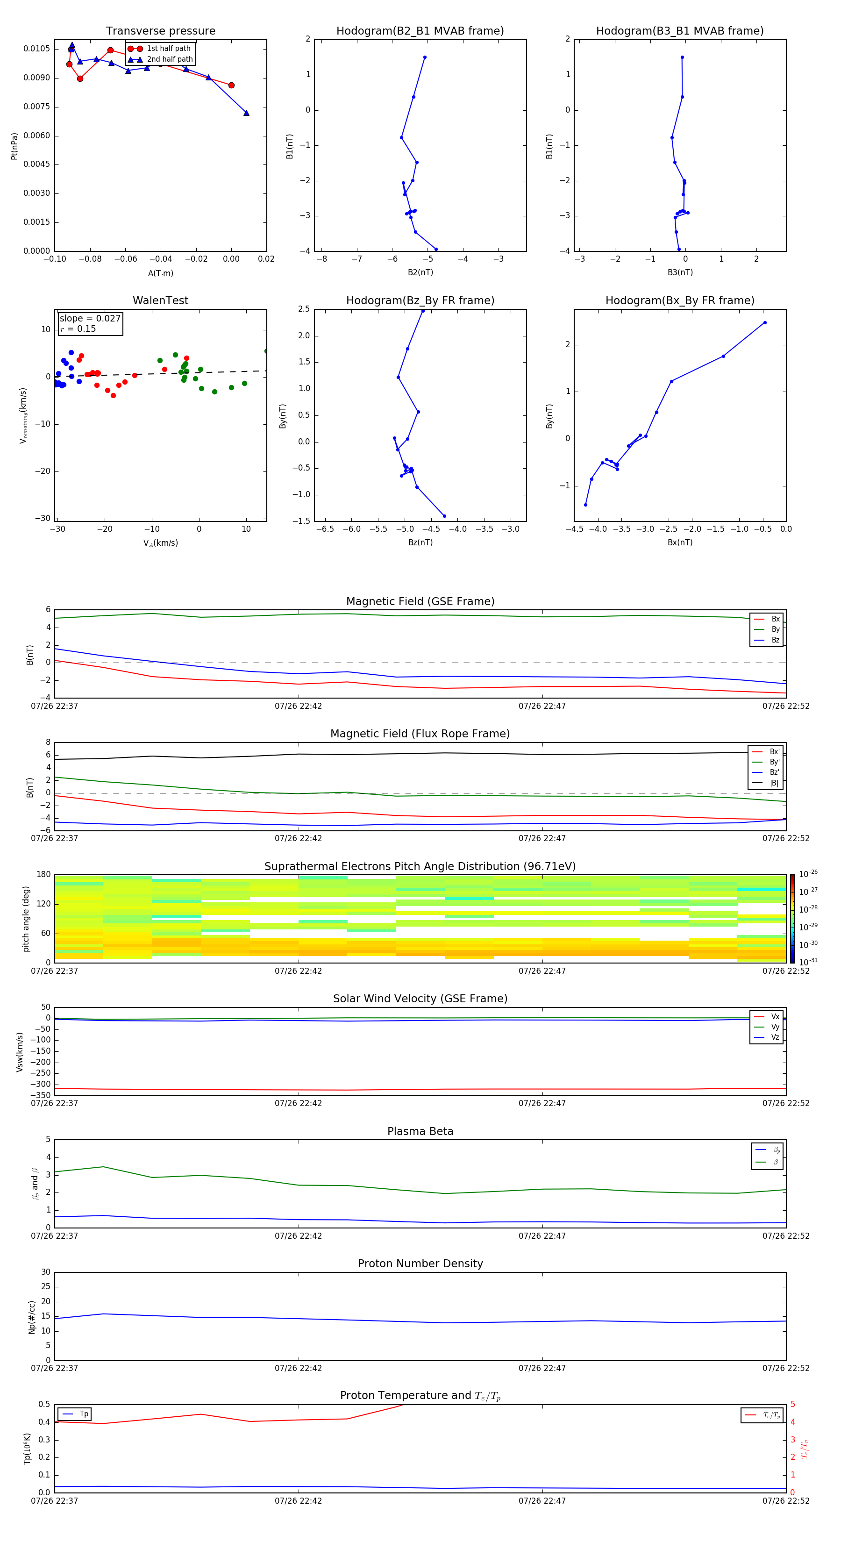The image size is (841, 1542).
Task: Click the 'By' legend entry in GSE plot
Action: click(767, 629)
